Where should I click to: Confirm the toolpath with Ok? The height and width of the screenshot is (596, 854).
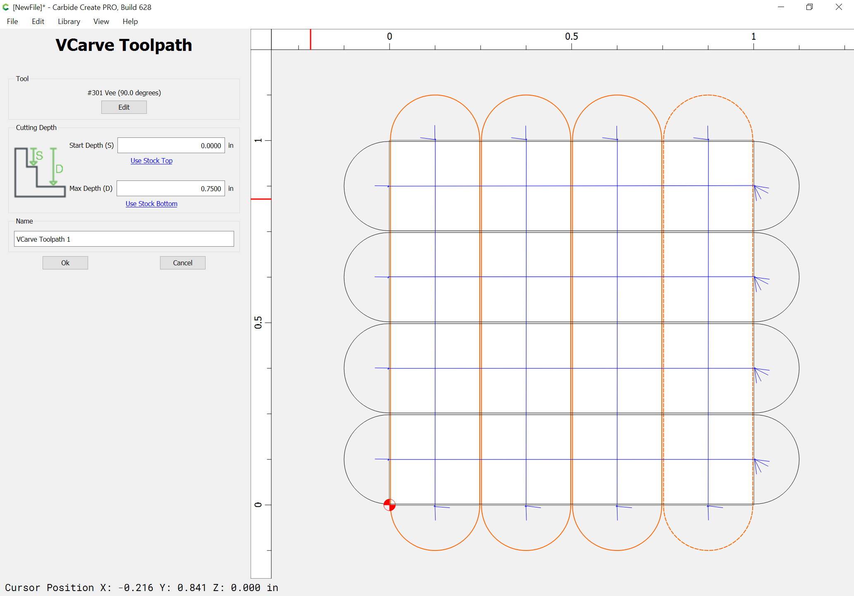65,263
